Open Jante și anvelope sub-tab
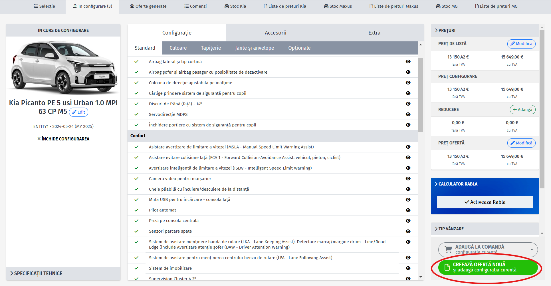 (255, 48)
